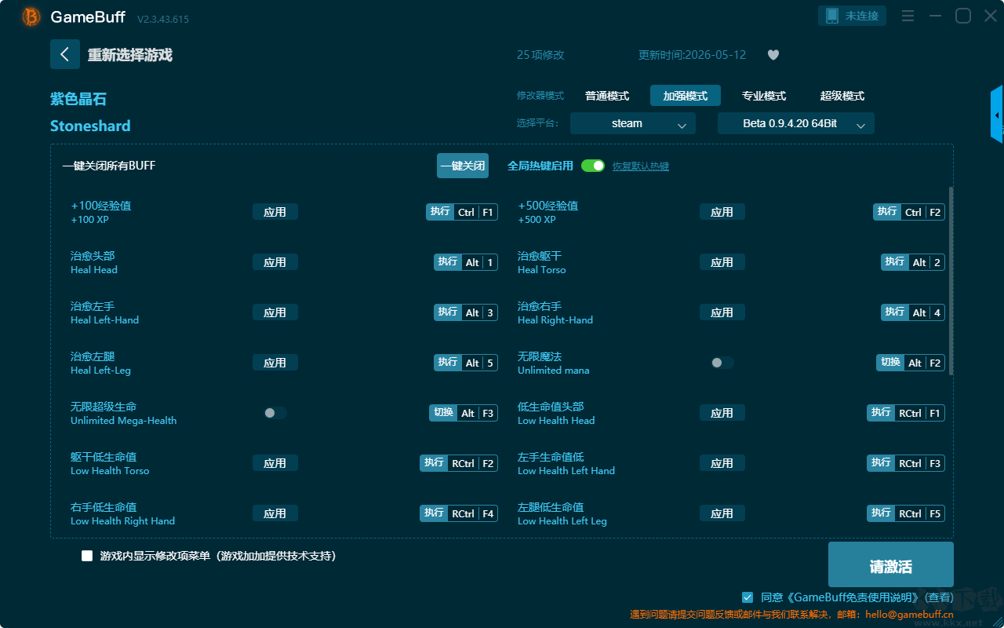Click the 恢复默认热键 link
The height and width of the screenshot is (628, 1004).
641,166
